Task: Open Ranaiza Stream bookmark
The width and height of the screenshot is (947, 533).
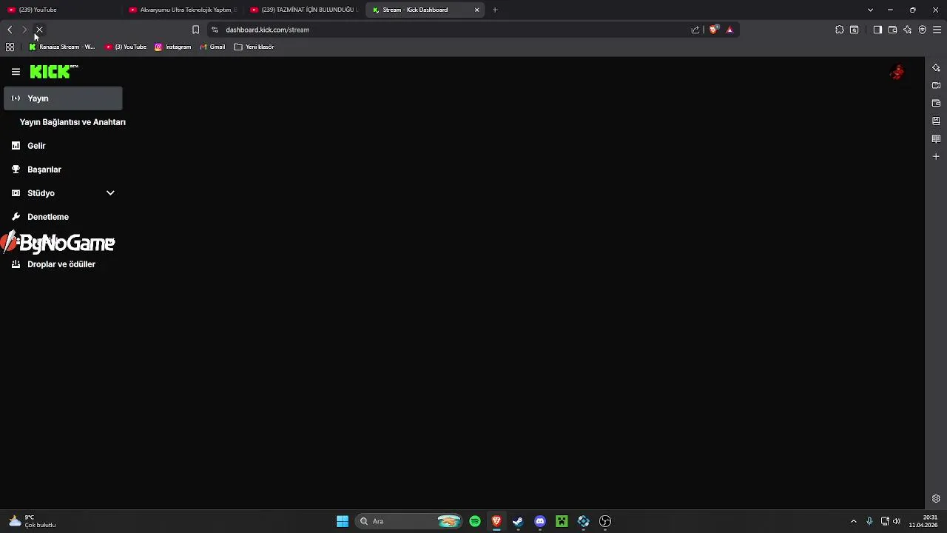Action: click(61, 47)
